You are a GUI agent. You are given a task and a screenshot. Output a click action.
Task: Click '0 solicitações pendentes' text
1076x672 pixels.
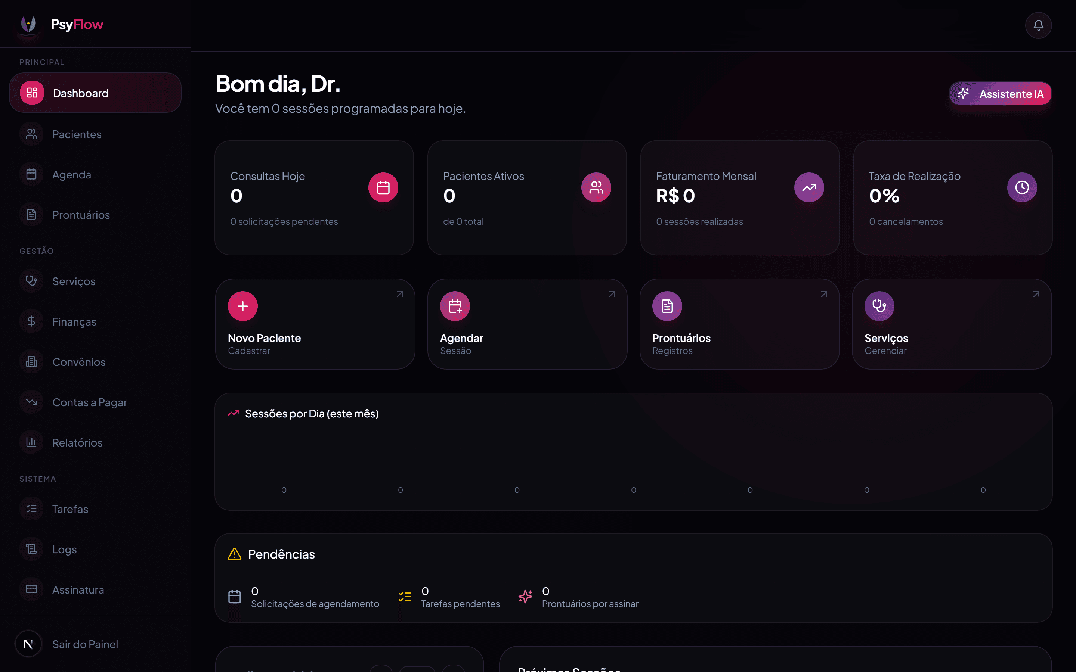[284, 221]
